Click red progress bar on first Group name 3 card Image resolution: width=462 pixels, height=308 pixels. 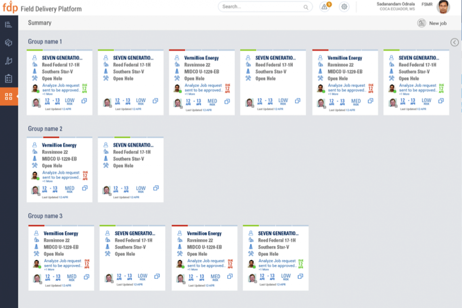(x=36, y=226)
